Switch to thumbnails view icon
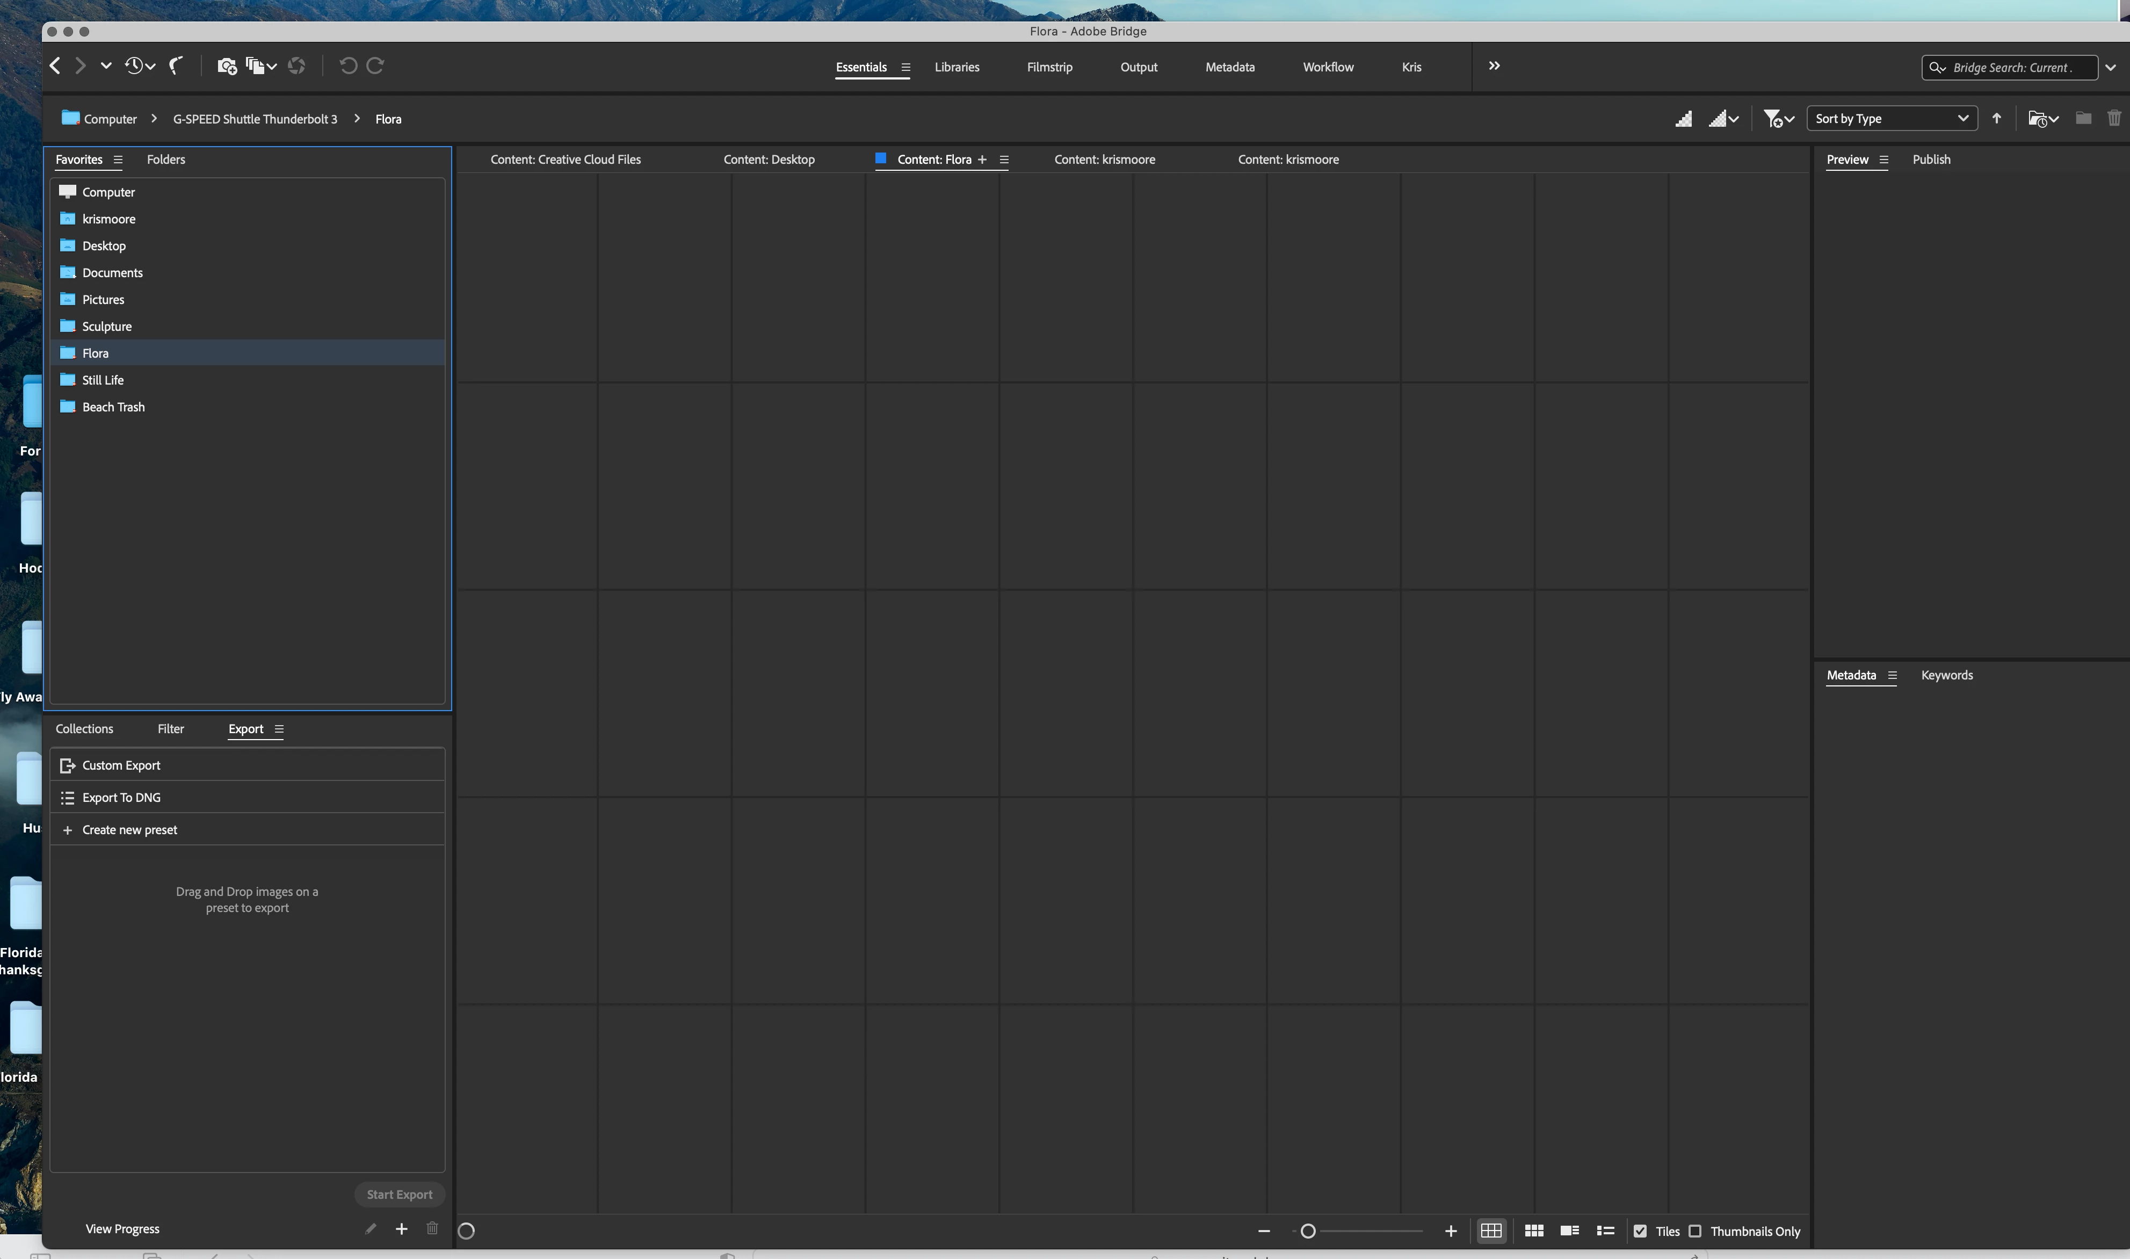2130x1259 pixels. pyautogui.click(x=1534, y=1231)
